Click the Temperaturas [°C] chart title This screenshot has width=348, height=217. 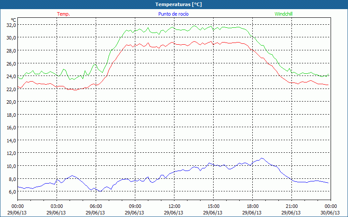[x=178, y=4]
